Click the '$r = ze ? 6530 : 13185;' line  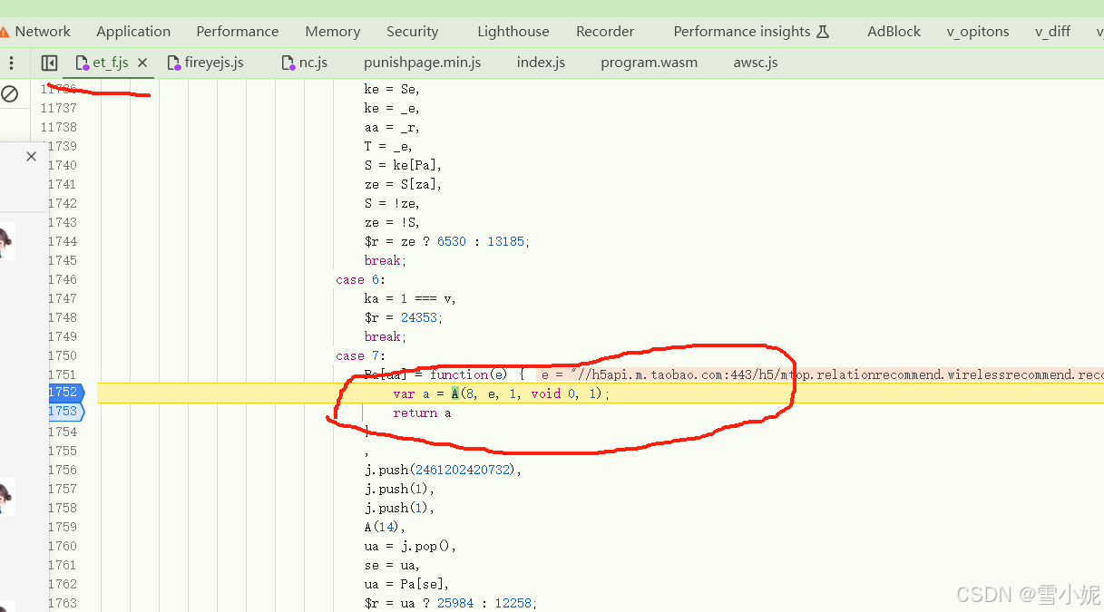tap(447, 241)
